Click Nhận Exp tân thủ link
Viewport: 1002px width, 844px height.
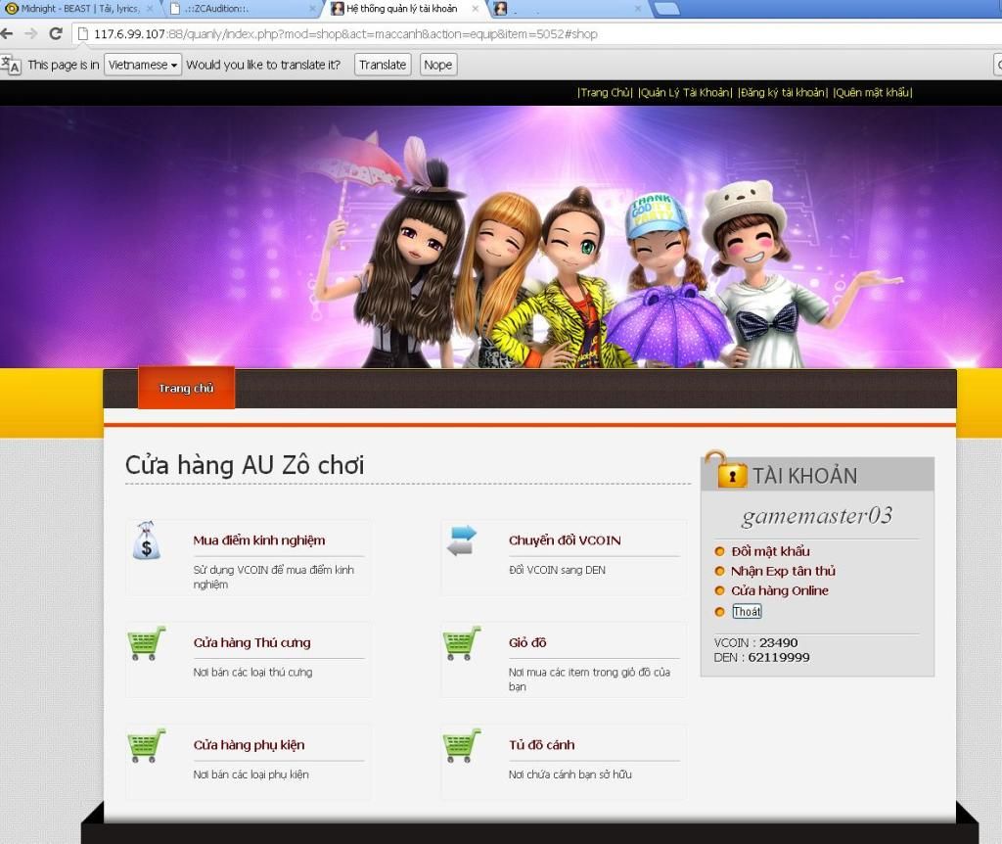coord(783,571)
